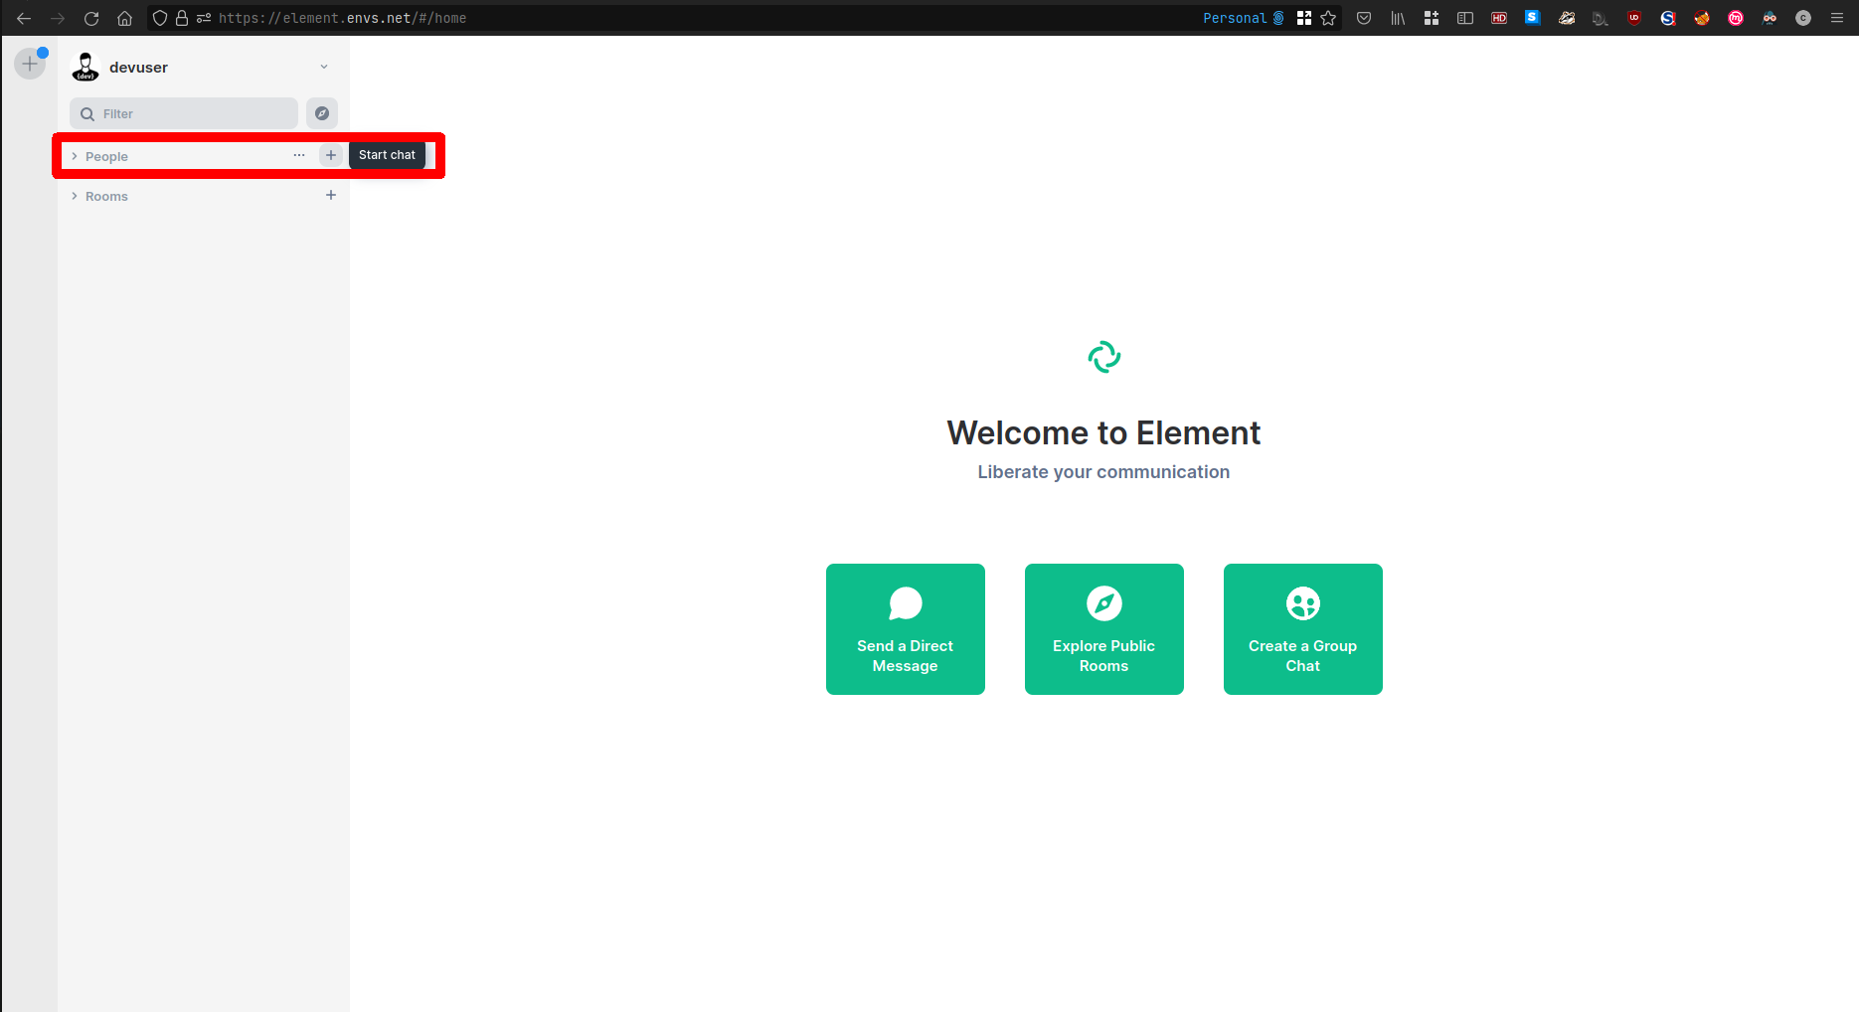Click Create a Group Chat button
The width and height of the screenshot is (1859, 1012).
coord(1303,629)
